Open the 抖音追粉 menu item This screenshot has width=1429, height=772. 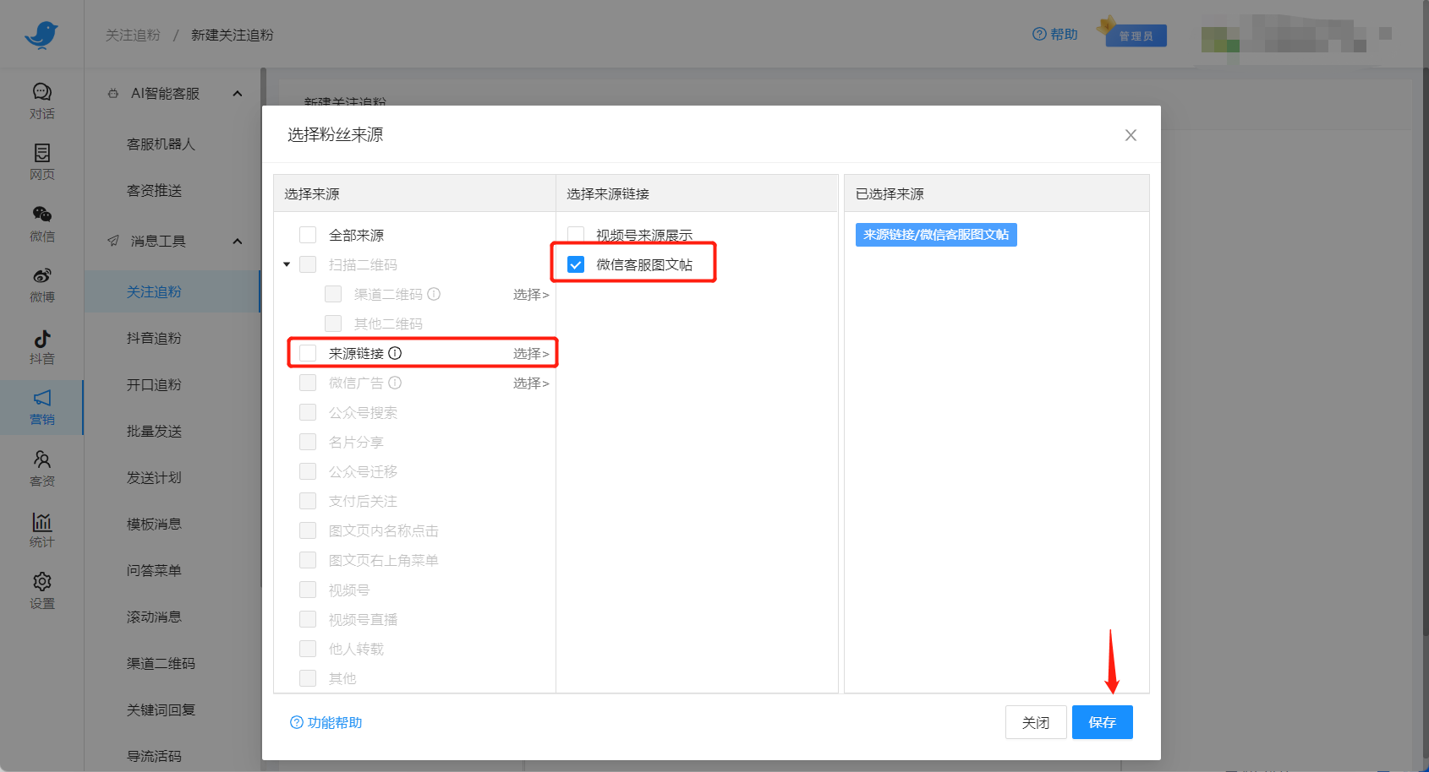[154, 338]
